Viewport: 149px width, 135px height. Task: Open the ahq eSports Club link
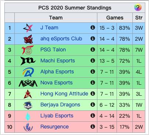[x=61, y=39]
